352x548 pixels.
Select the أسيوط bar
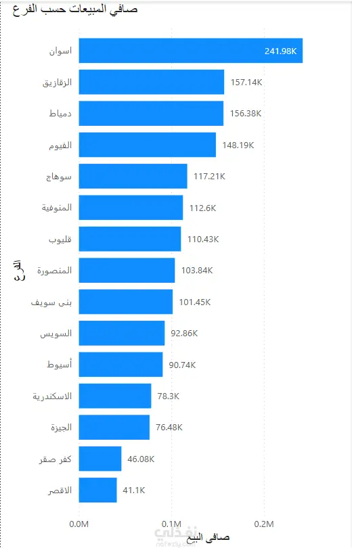pos(120,365)
